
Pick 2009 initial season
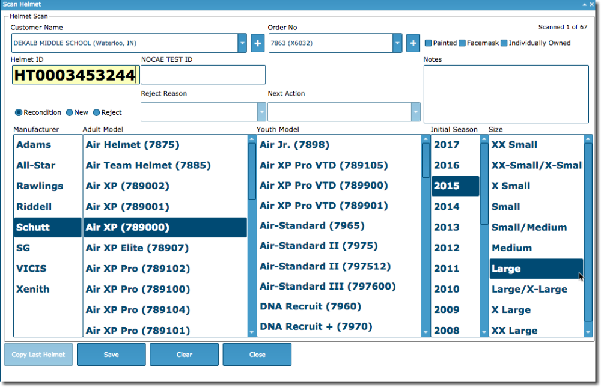click(x=456, y=310)
